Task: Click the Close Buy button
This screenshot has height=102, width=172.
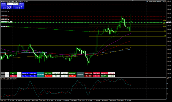Action: point(33,73)
